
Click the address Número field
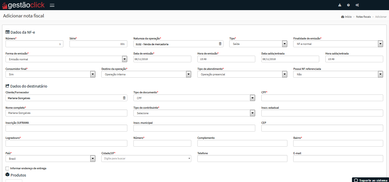[162, 143]
